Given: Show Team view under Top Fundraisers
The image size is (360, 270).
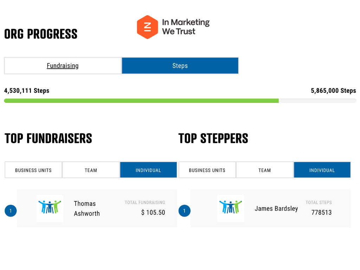Looking at the screenshot, I should click(x=91, y=170).
